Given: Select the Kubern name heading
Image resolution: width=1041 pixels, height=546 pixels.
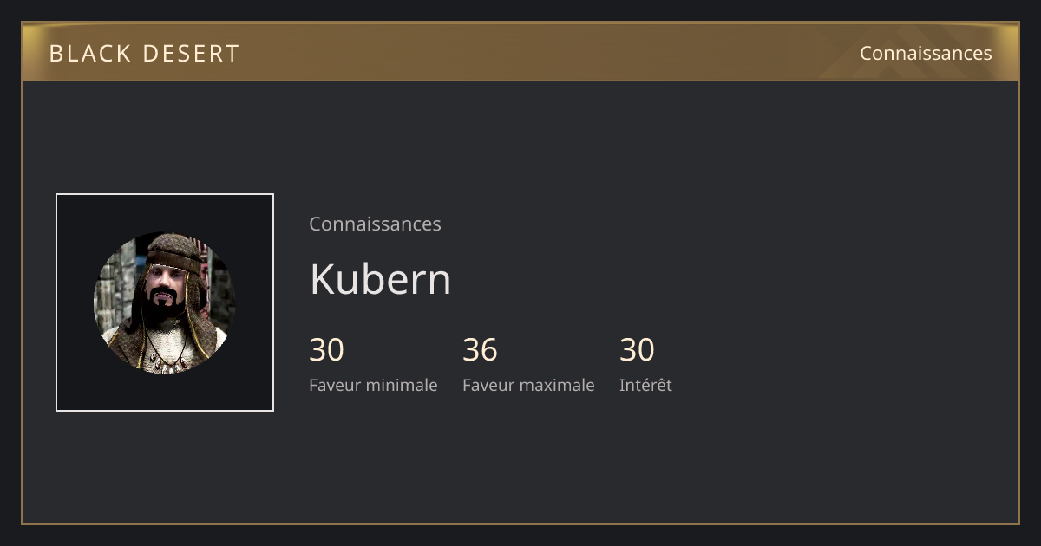Looking at the screenshot, I should [380, 279].
